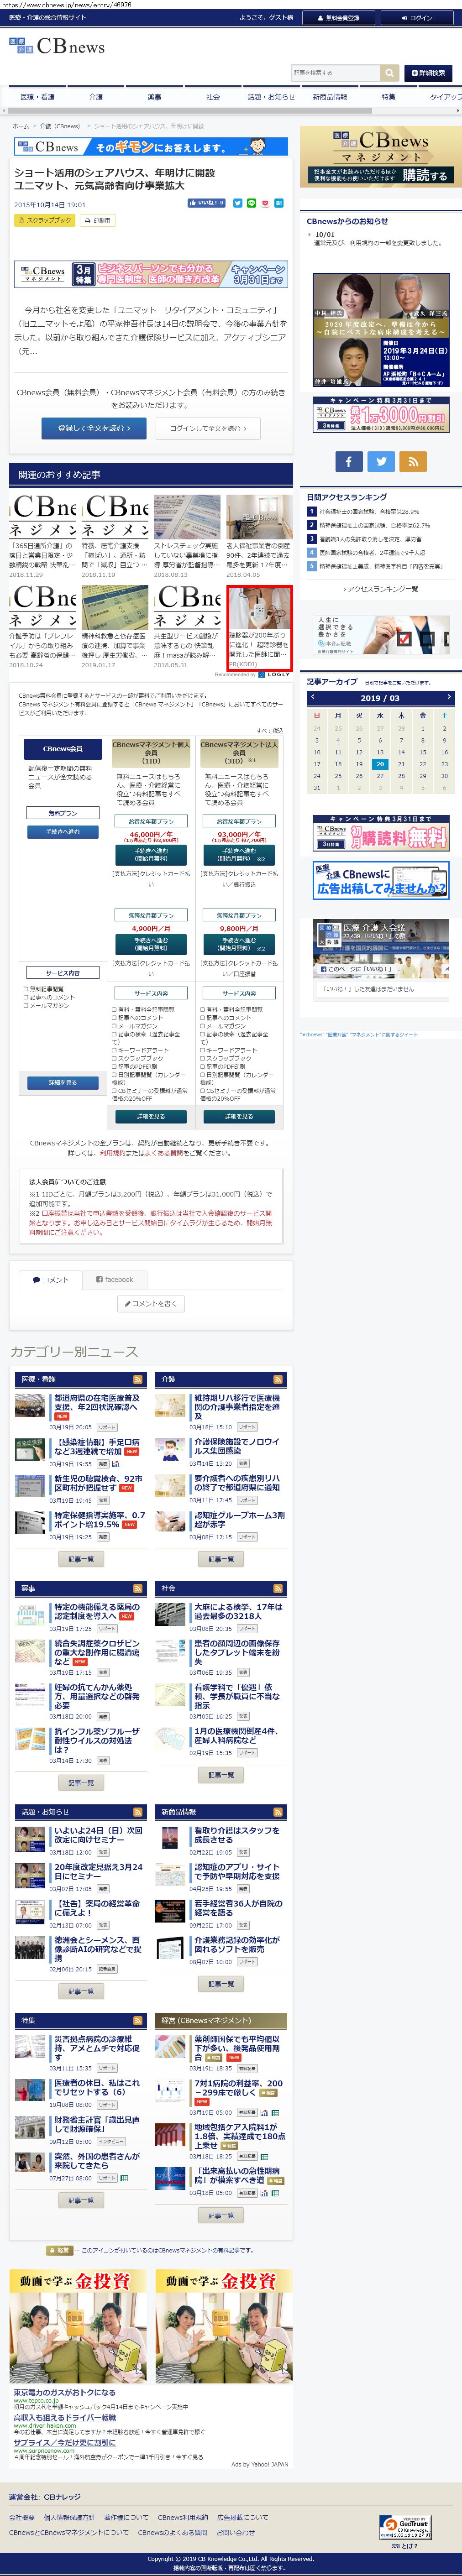Click 登録して全文を読む button
462x2576 pixels.
point(93,428)
